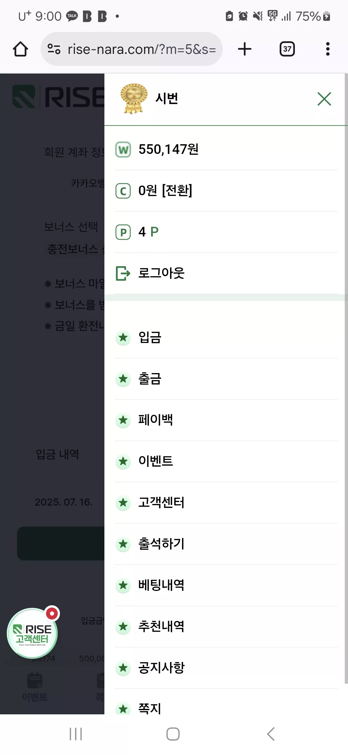Select 출석하기 attendance check-in
Screen dimensions: 348x755
[x=226, y=544]
